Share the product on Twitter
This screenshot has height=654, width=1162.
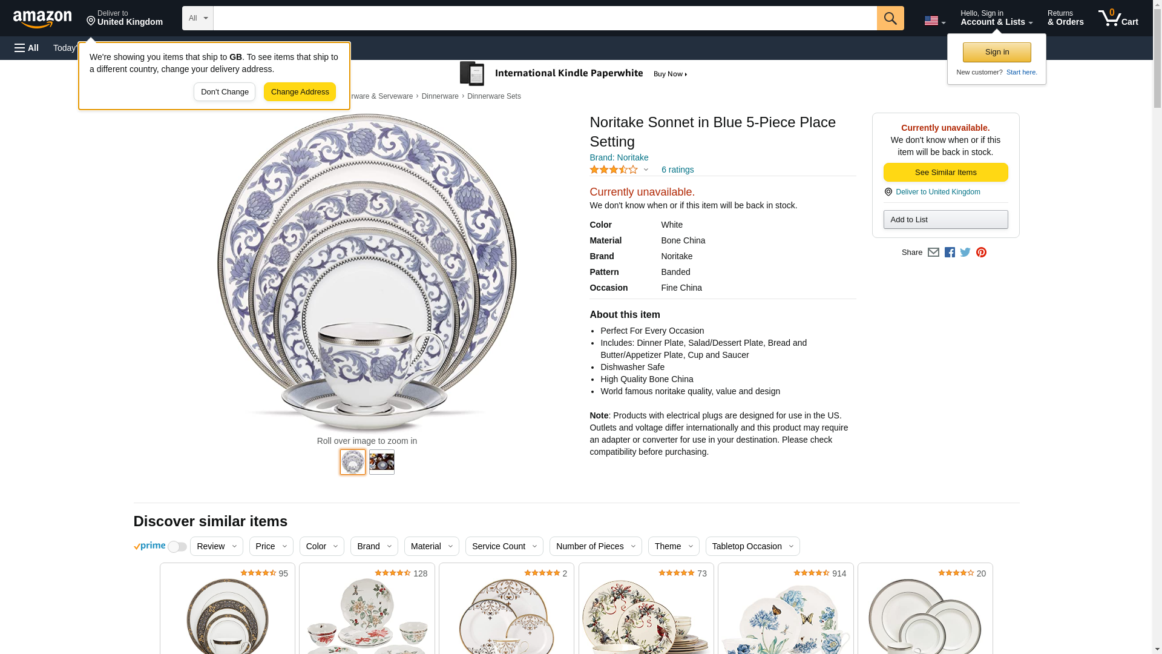965,253
